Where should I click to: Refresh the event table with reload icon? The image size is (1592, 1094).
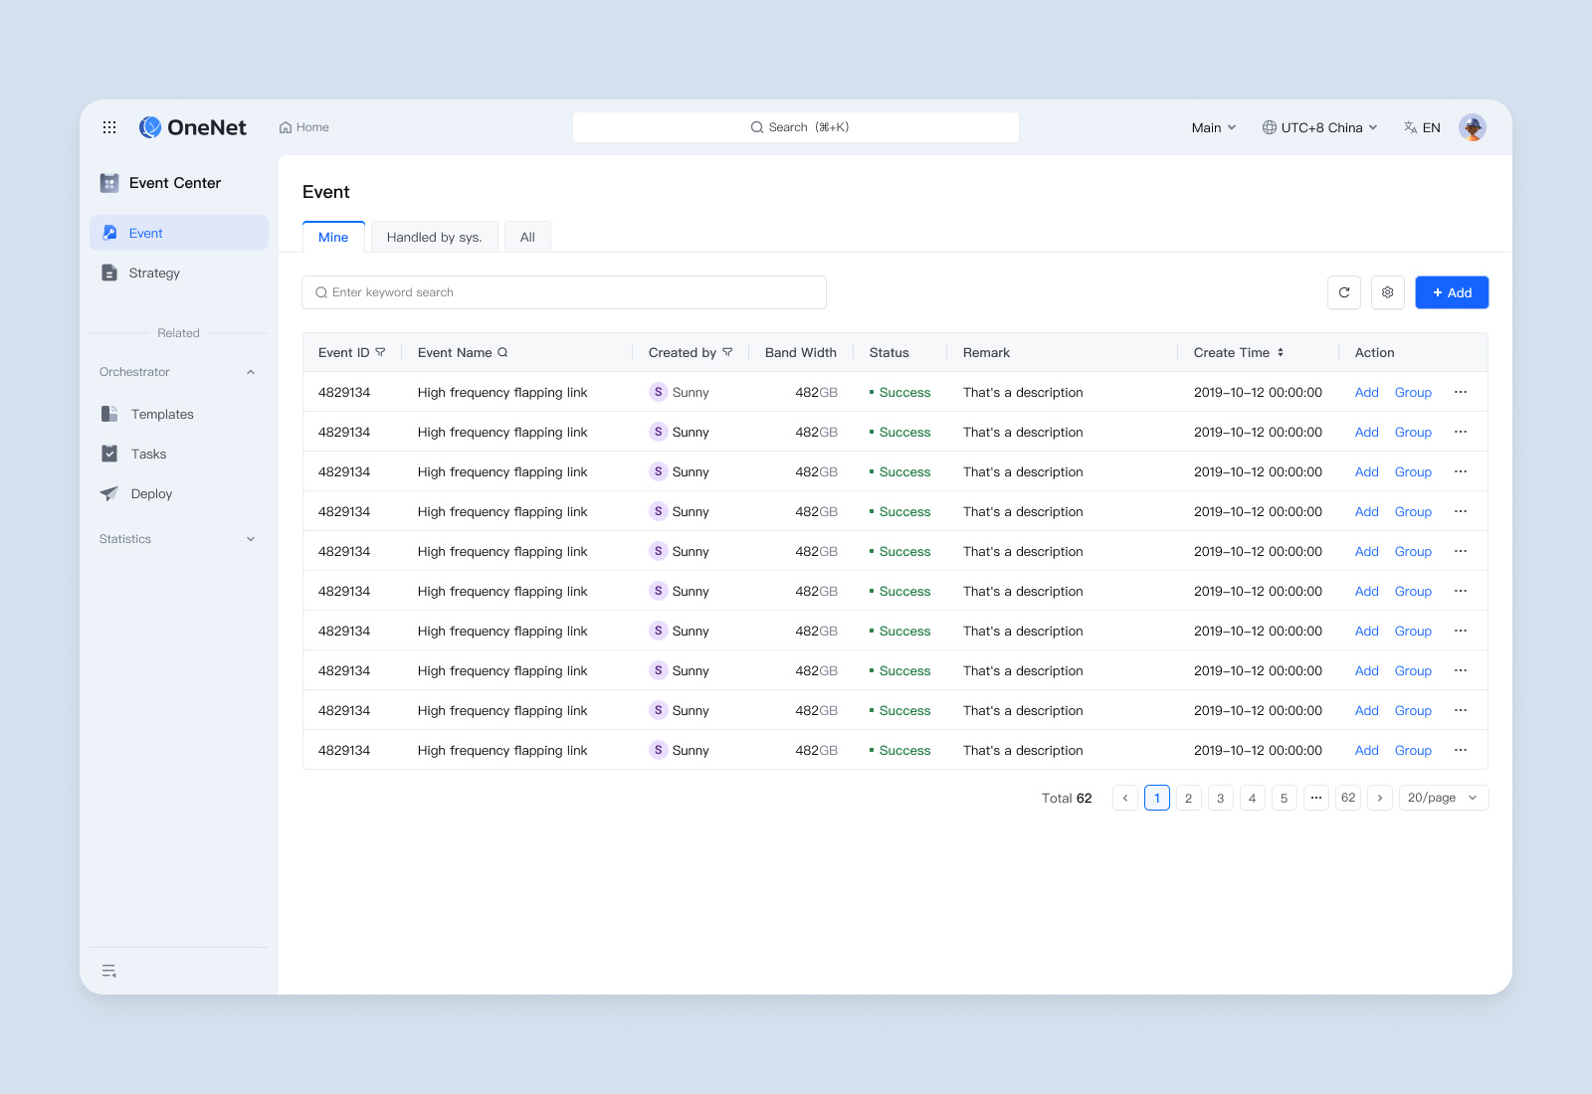[1343, 292]
